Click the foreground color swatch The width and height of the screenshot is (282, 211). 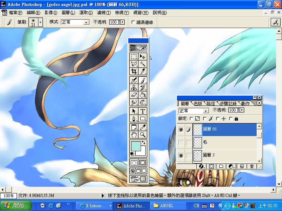[135, 146]
